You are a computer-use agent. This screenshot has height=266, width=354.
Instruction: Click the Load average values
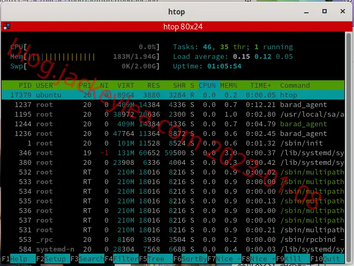tap(263, 57)
